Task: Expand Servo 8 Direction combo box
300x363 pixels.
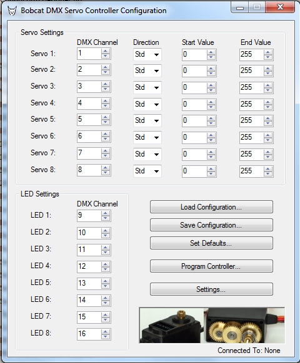Action: click(x=147, y=171)
